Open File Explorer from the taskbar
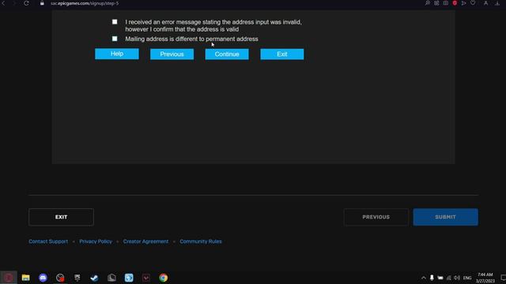 coord(26,278)
